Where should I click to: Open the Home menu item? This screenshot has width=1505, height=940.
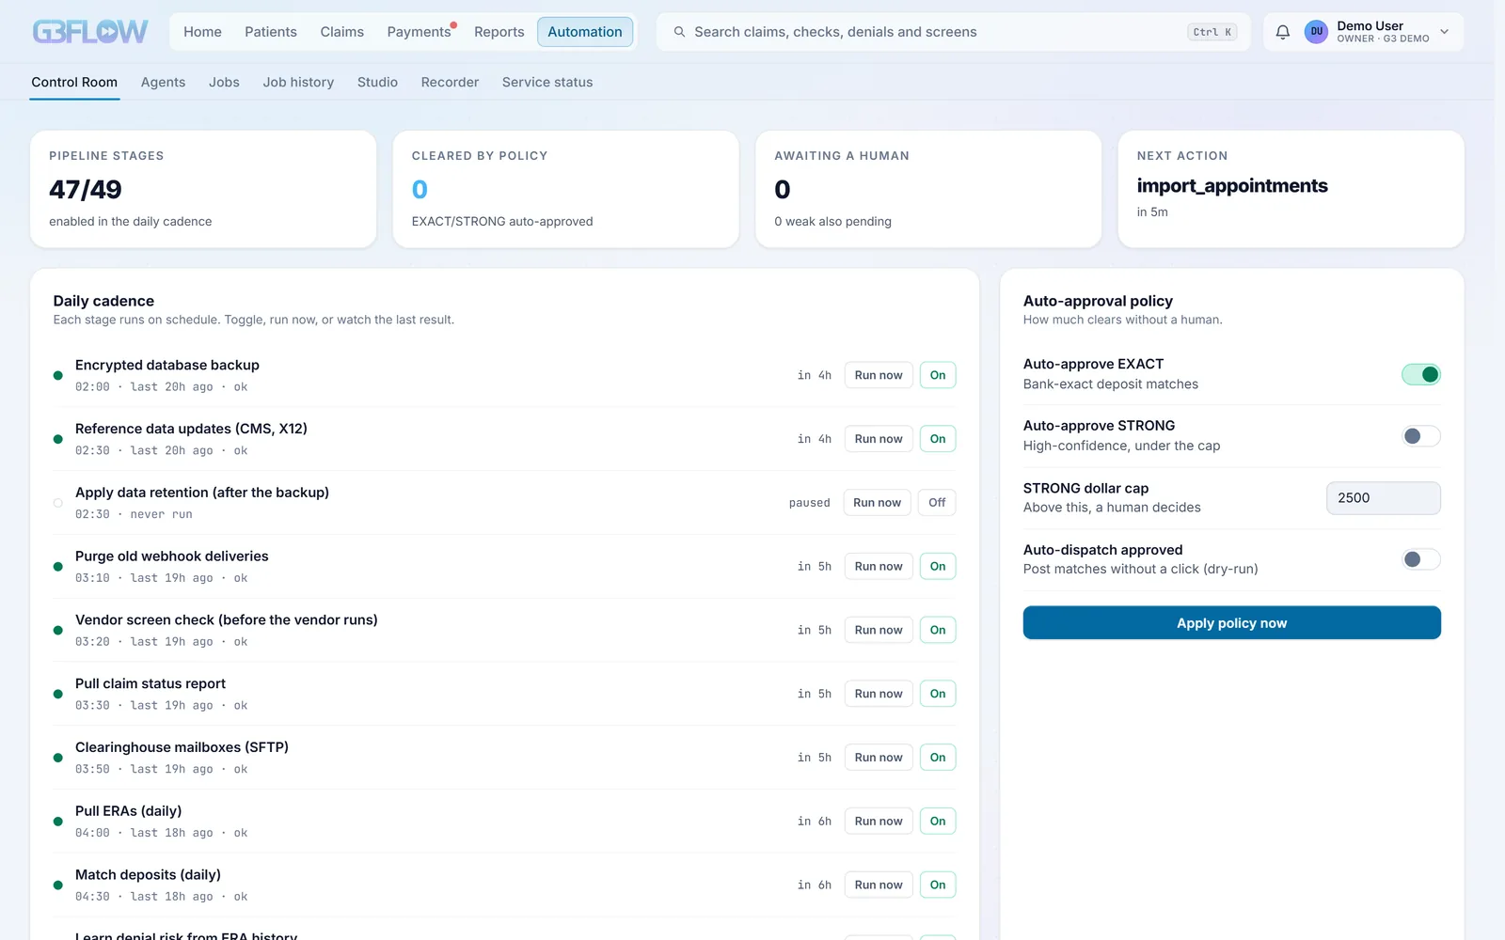click(x=202, y=32)
